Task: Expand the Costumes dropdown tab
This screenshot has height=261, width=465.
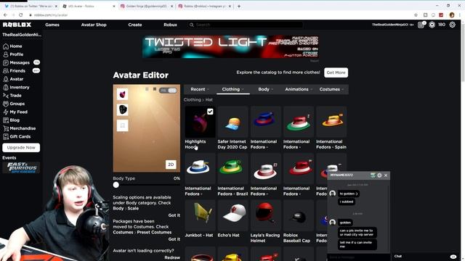Action: 331,89
